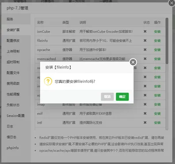Click the opcache extension name
Image resolution: width=175 pixels, height=164 pixels.
pyautogui.click(x=43, y=50)
